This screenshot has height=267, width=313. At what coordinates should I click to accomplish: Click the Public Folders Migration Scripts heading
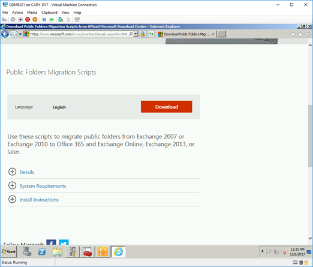51,72
